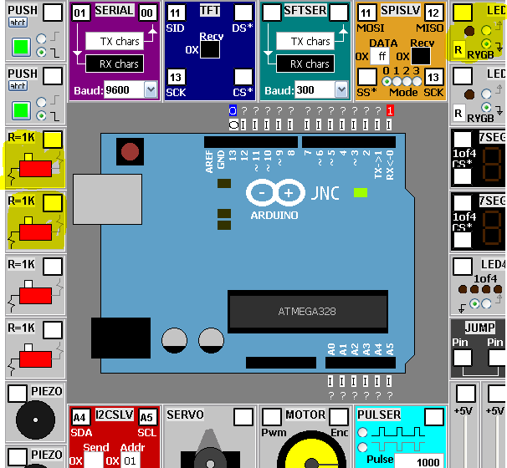Viewport: 507px width, 468px height.
Task: Select SPISLV Mode 0 radio button
Action: (387, 81)
